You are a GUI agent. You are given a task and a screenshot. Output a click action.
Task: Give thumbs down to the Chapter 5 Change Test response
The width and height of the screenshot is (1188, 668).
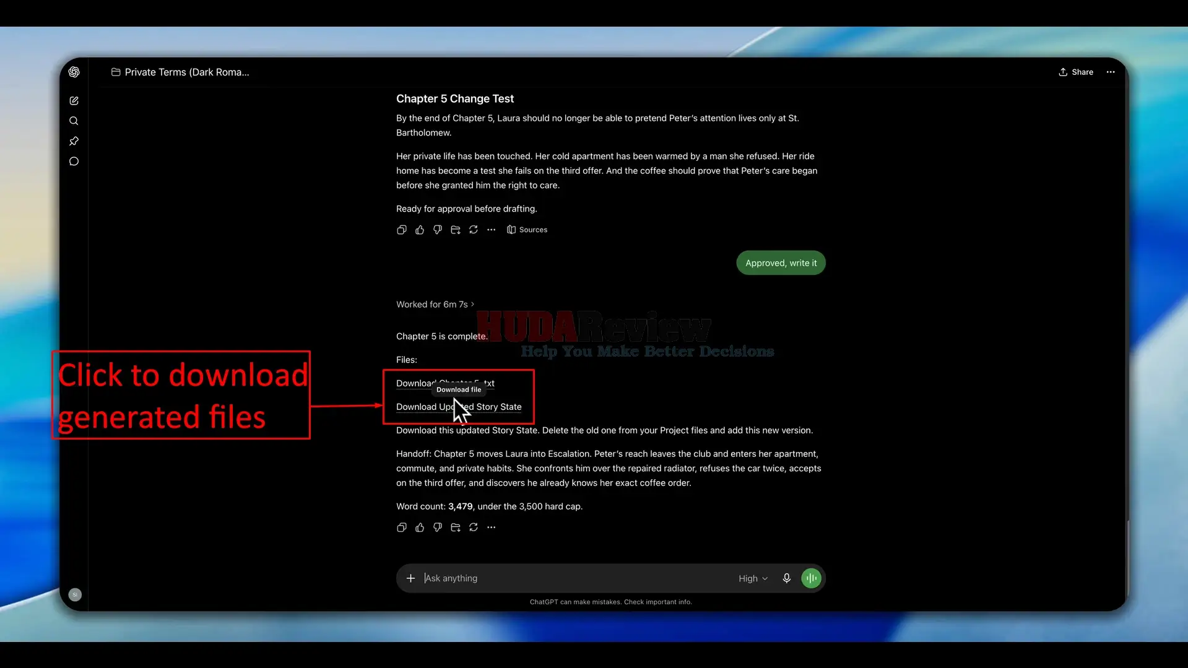438,230
